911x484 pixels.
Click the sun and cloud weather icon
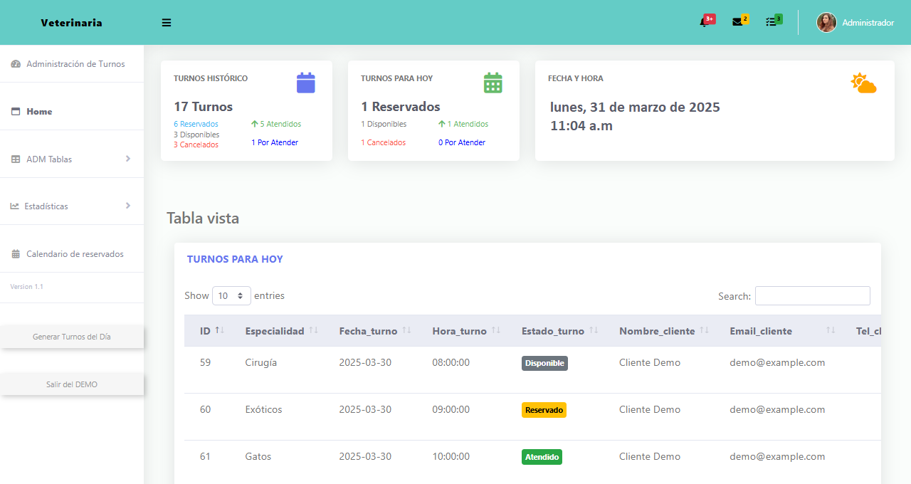863,83
